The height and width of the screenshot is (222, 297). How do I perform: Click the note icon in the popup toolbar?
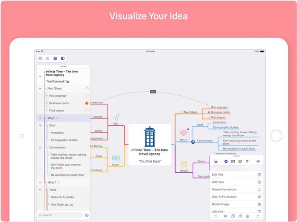click(x=240, y=162)
